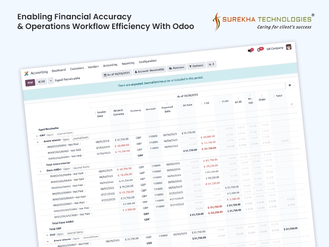Click Journal Items button beside GBP
Screen dimensions: 329x247
pos(65,133)
